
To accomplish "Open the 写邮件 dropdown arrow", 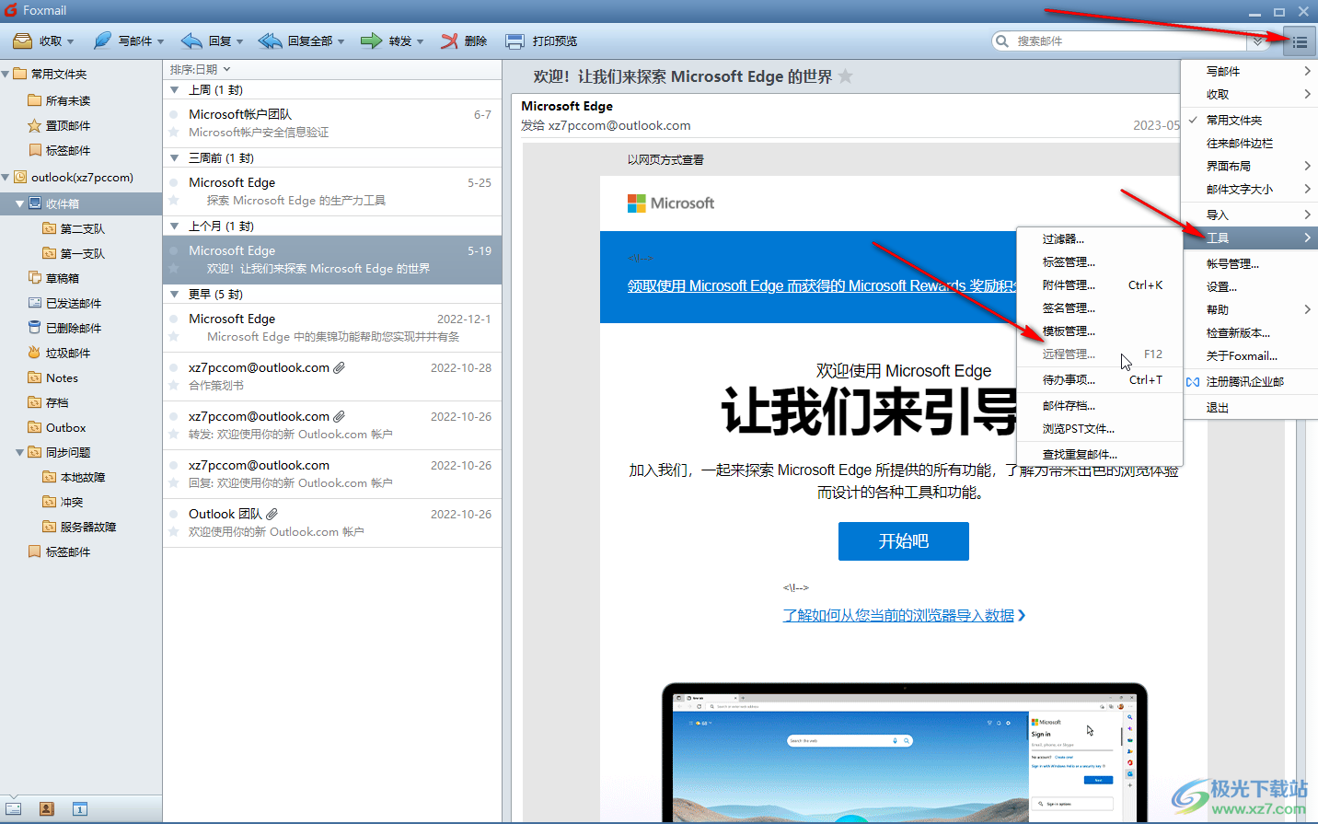I will click(x=160, y=41).
